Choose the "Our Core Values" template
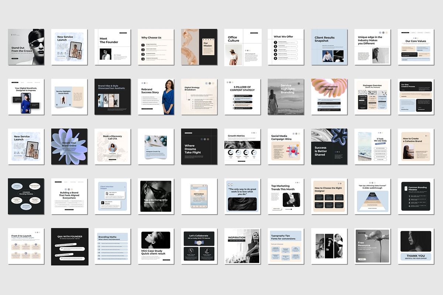The height and width of the screenshot is (295, 443). coord(416,47)
